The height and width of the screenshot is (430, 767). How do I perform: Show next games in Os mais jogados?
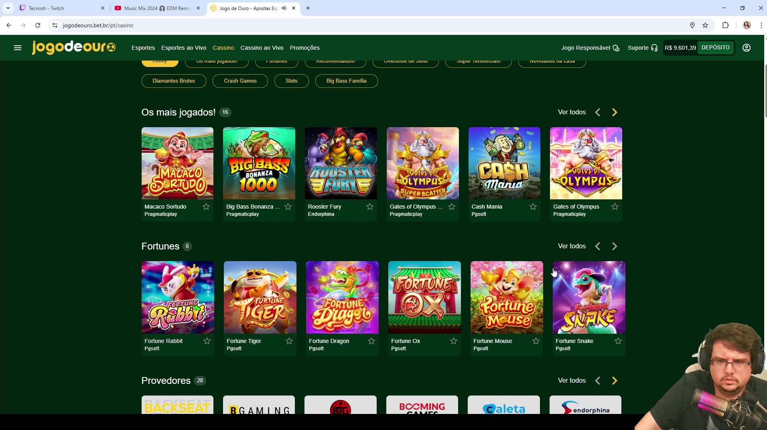click(x=615, y=112)
